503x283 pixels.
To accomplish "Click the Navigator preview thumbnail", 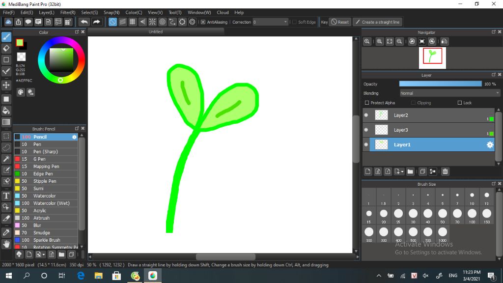I will point(432,58).
